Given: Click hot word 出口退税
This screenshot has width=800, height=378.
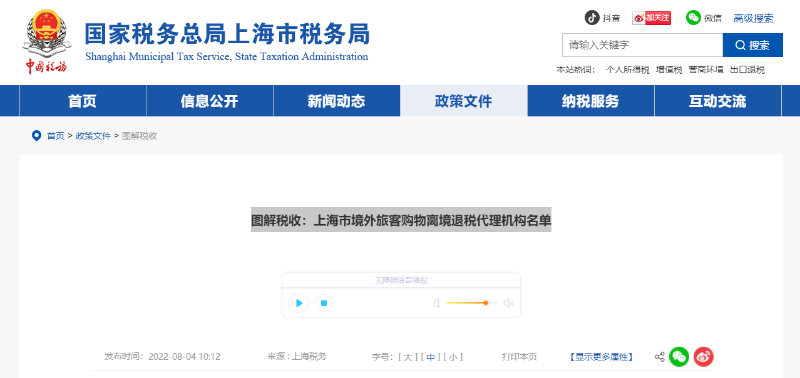Looking at the screenshot, I should [x=747, y=69].
